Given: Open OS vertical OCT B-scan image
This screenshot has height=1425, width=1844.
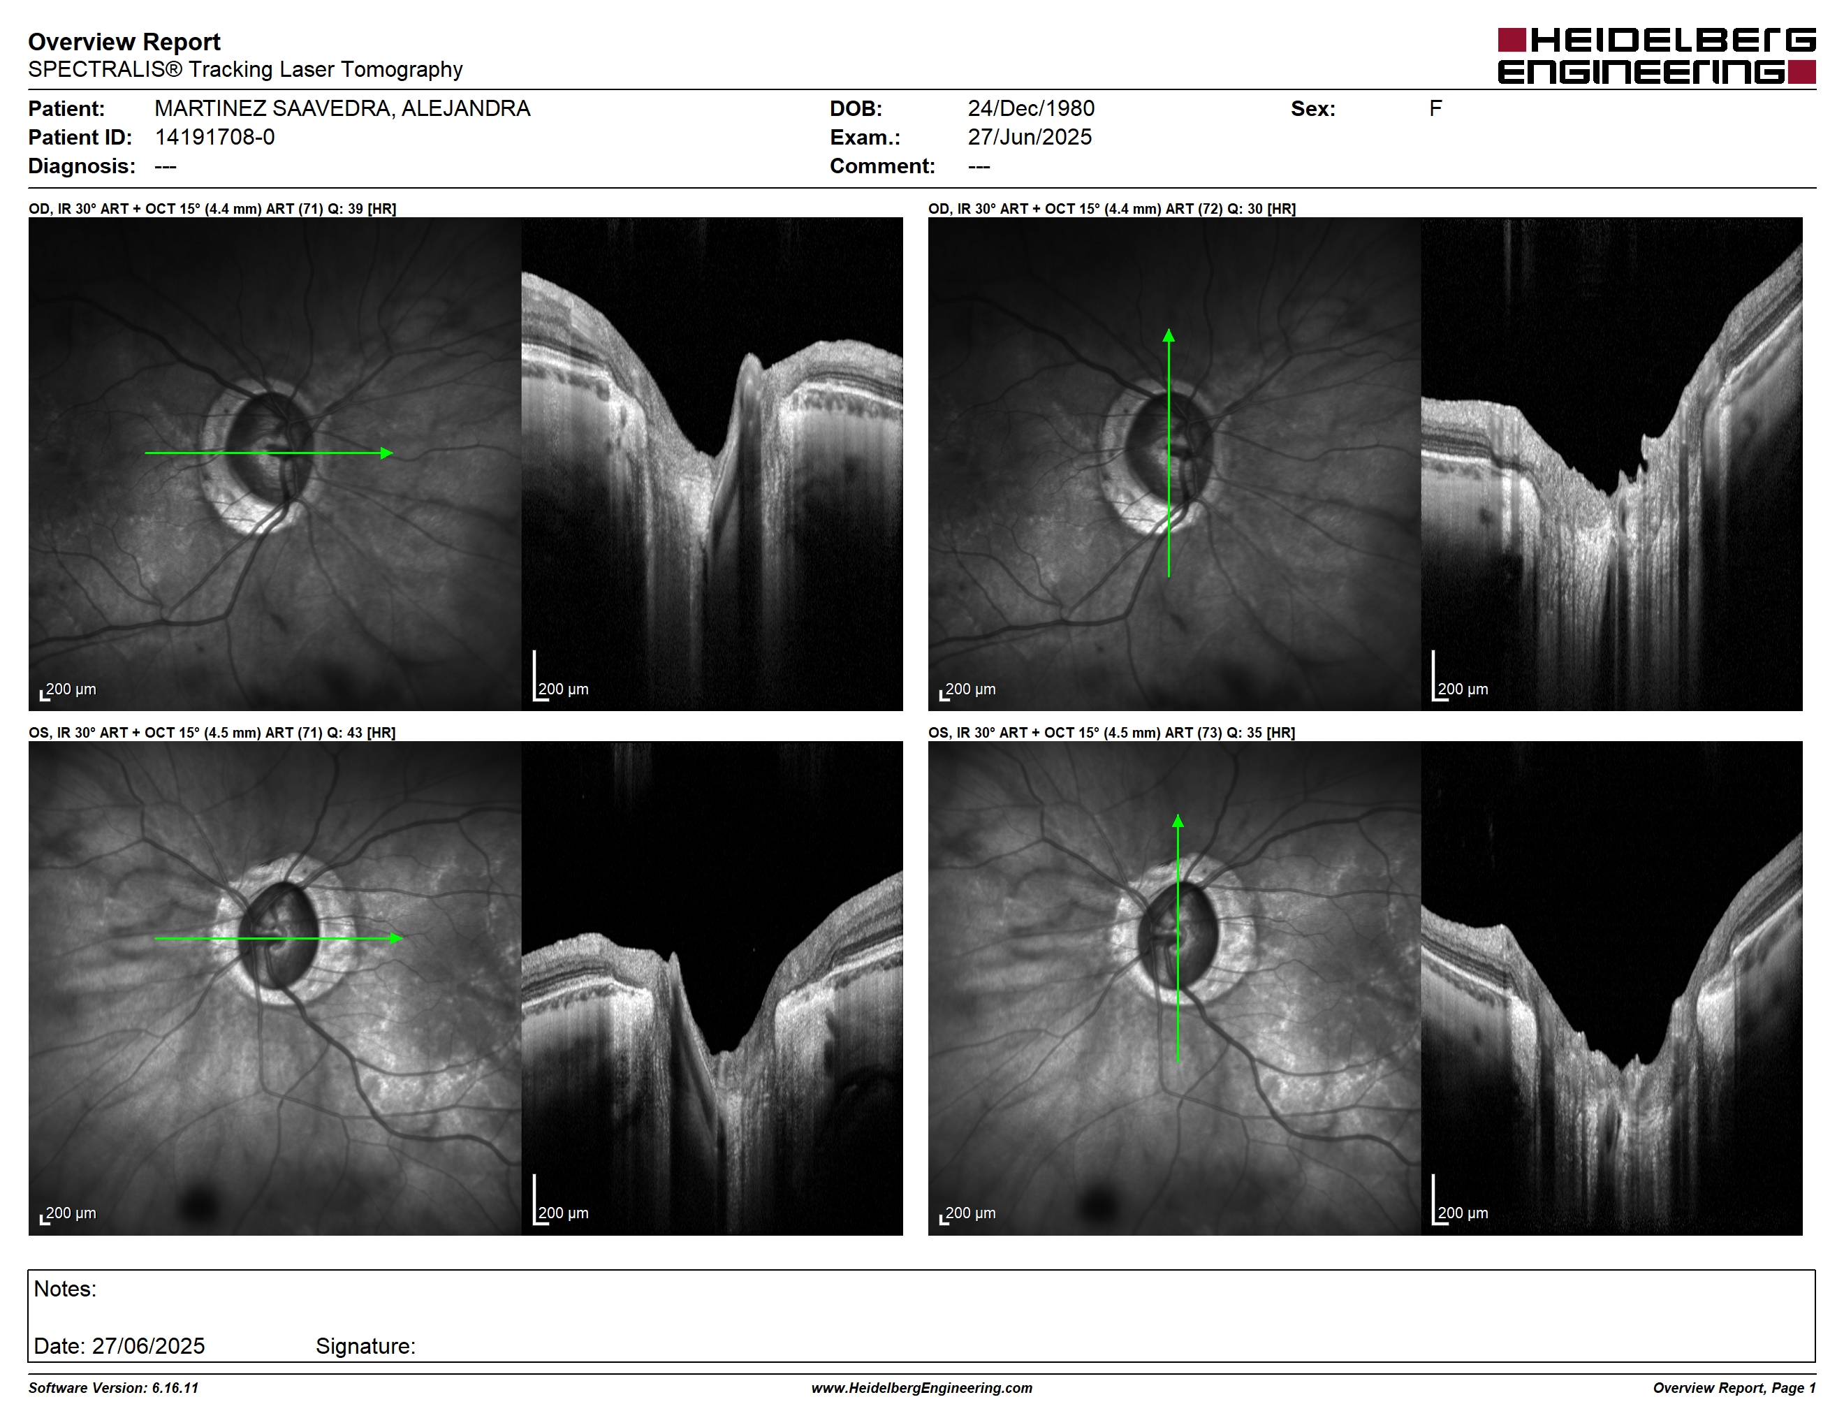Looking at the screenshot, I should pos(1612,988).
